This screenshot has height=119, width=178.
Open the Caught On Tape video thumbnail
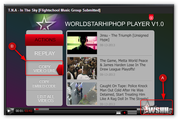82,94
